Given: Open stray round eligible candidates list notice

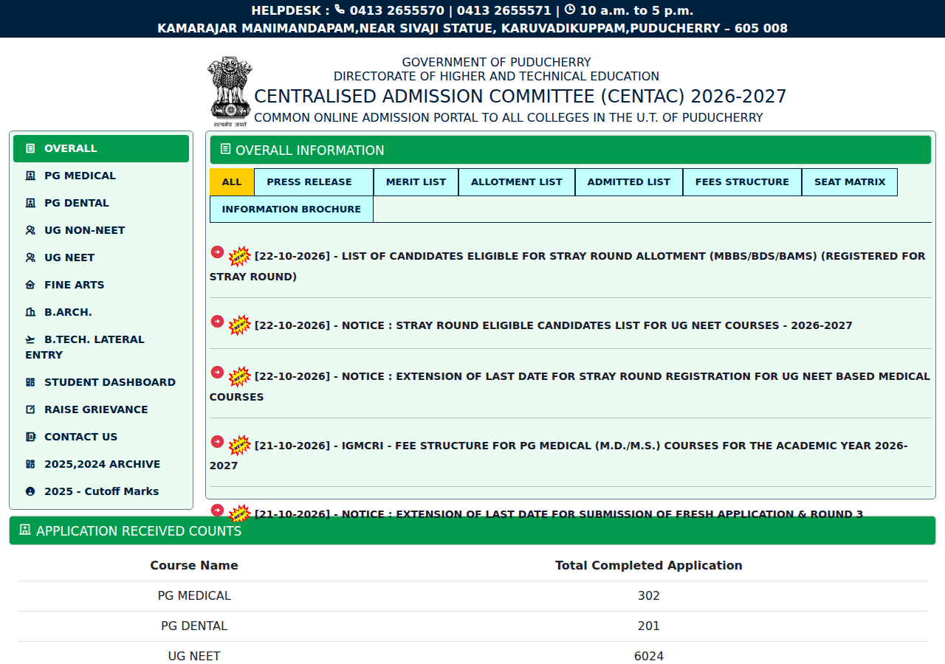Looking at the screenshot, I should [554, 325].
